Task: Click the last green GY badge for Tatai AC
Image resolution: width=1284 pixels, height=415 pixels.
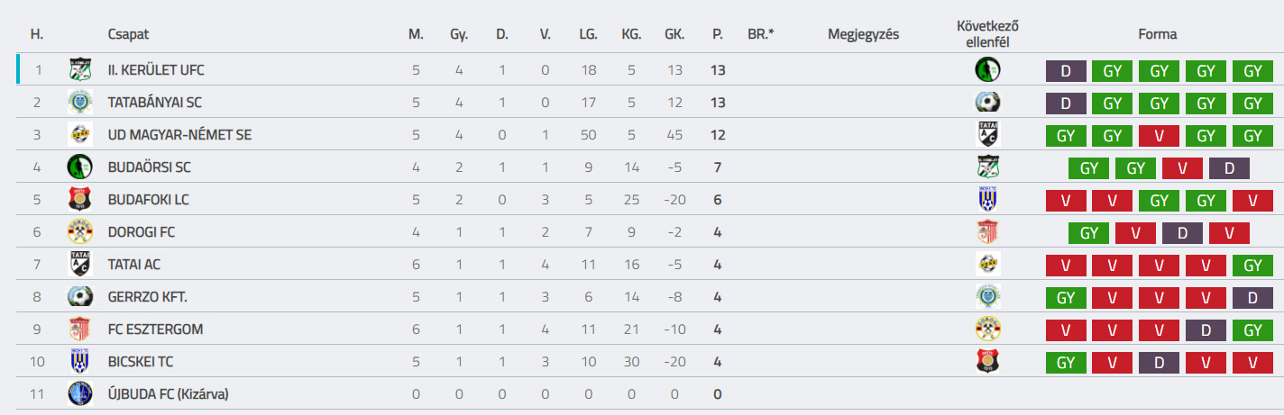Action: coord(1252,266)
